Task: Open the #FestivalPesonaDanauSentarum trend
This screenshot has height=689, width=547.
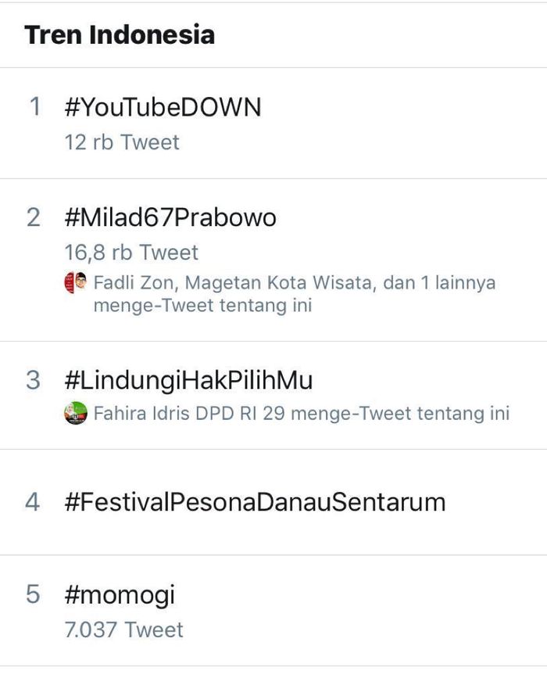Action: tap(255, 502)
